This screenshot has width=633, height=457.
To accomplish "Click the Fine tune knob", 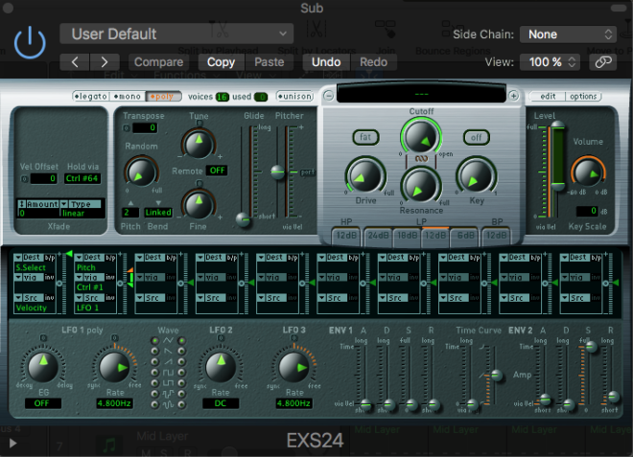I will (x=199, y=204).
